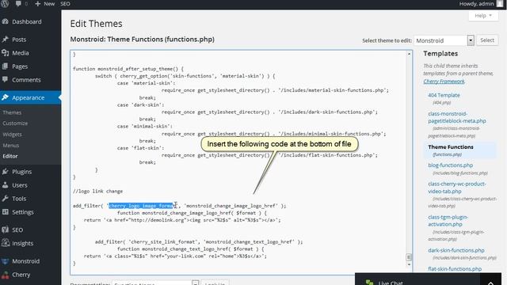
Task: Open class-tgm-plugin-activation.php file
Action: pyautogui.click(x=448, y=221)
